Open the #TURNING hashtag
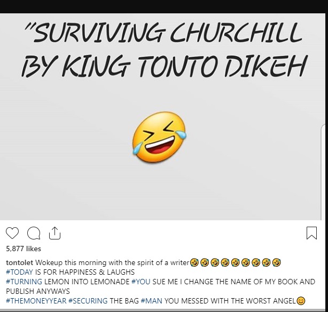Image resolution: width=328 pixels, height=312 pixels. coord(24,282)
